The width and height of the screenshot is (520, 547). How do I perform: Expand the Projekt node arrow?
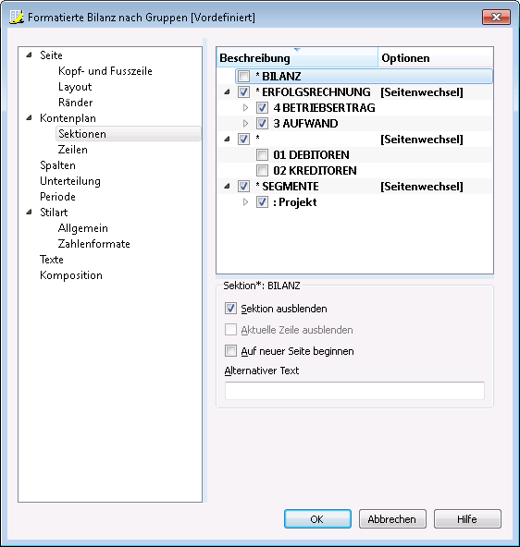[245, 202]
